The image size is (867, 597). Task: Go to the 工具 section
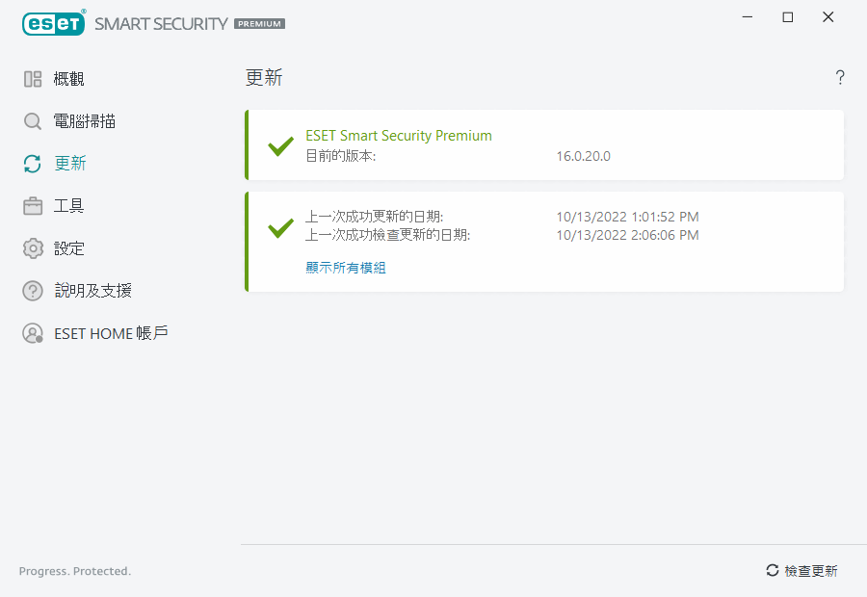69,206
